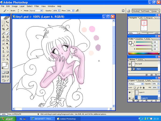Select the Clone Stamp tool
Image resolution: width=161 pixels, height=121 pixels.
coord(3,37)
